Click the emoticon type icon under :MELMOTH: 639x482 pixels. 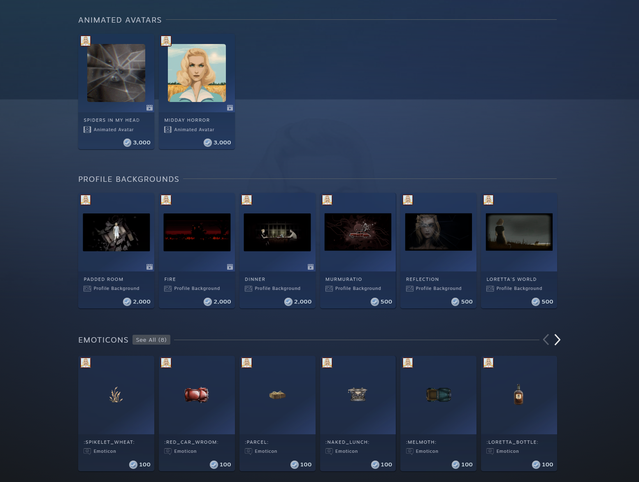pos(410,452)
